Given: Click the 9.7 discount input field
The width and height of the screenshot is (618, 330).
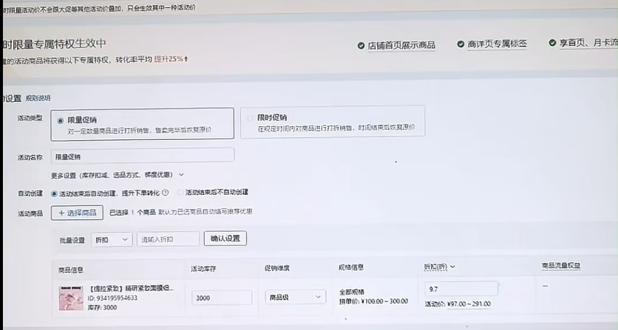Looking at the screenshot, I should click(461, 289).
